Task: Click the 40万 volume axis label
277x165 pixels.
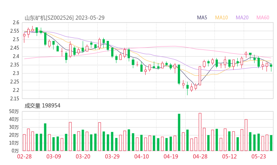Action: pos(14,119)
